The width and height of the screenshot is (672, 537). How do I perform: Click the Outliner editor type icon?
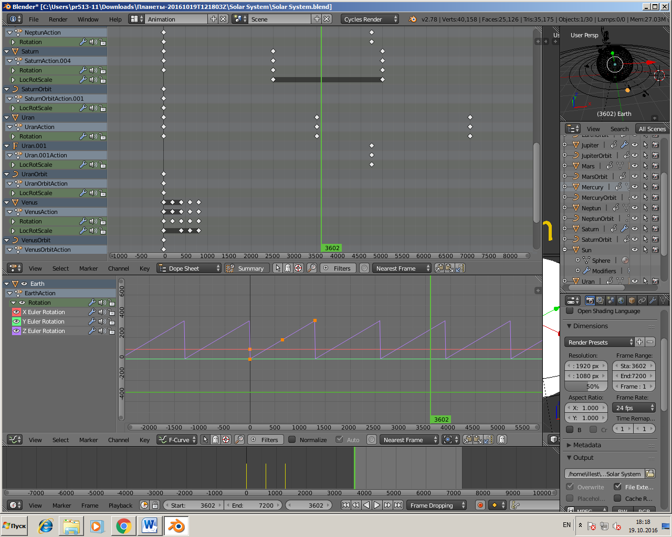point(573,128)
